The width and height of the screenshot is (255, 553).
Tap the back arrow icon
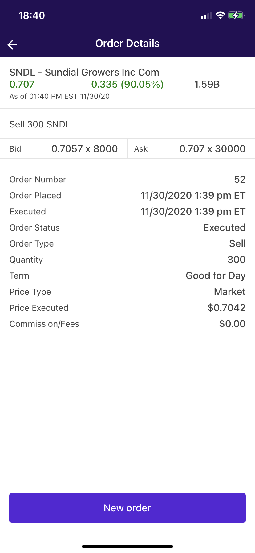13,44
